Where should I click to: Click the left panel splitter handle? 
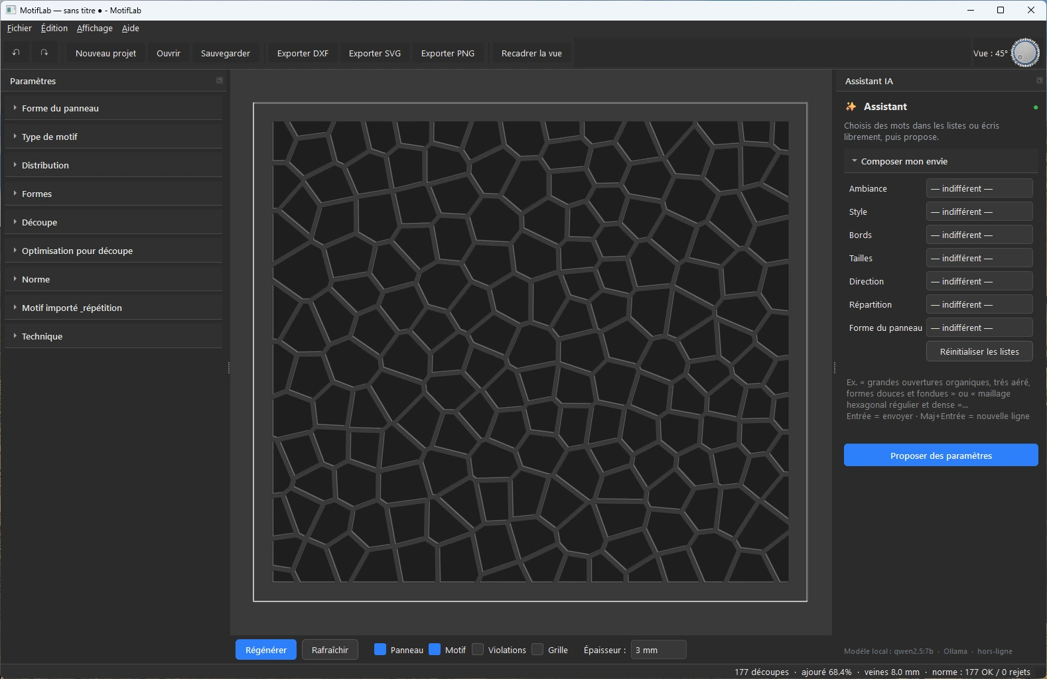pyautogui.click(x=229, y=367)
